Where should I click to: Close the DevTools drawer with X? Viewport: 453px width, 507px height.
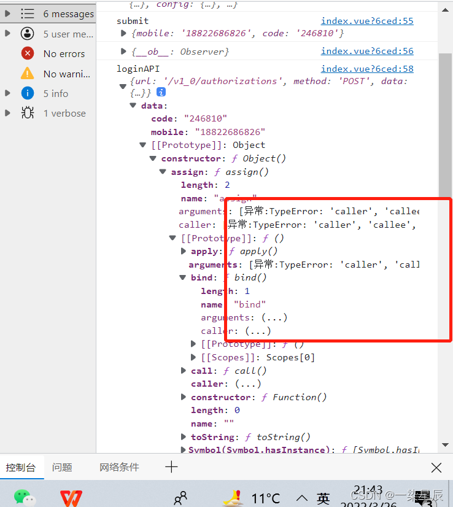point(436,468)
